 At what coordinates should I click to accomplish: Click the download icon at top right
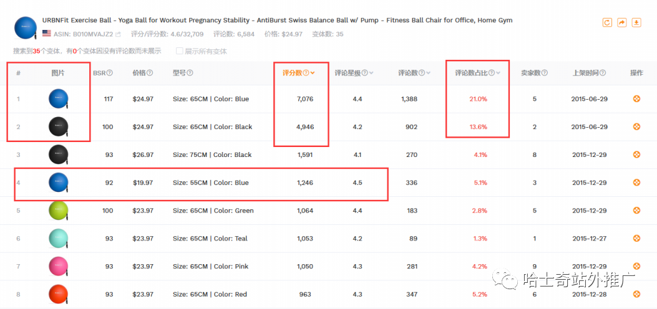pos(636,22)
